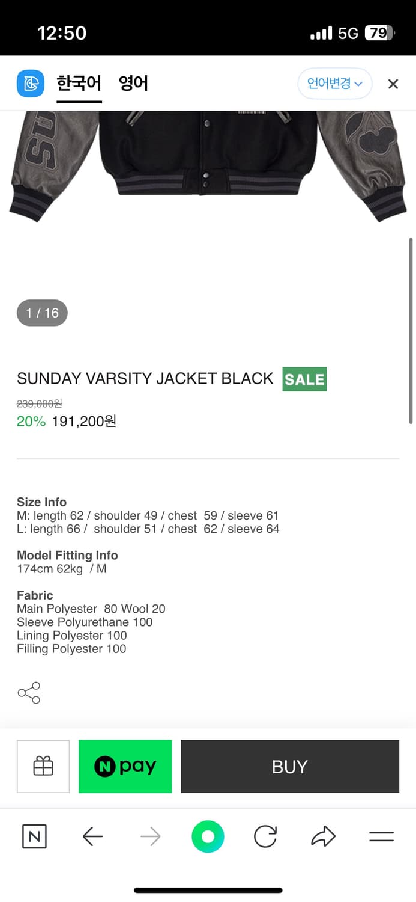Navigate back using the back arrow
416x902 pixels.
coord(92,836)
